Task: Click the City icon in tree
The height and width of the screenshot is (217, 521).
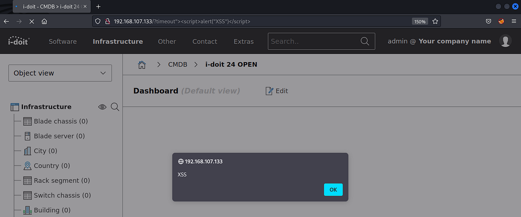Action: click(x=27, y=151)
